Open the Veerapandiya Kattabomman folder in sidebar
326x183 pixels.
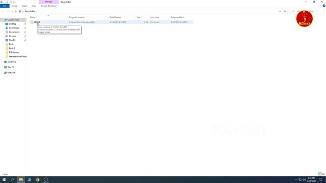pyautogui.click(x=18, y=56)
